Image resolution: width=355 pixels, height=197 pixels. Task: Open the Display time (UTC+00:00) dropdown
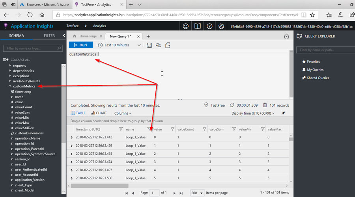(253, 113)
